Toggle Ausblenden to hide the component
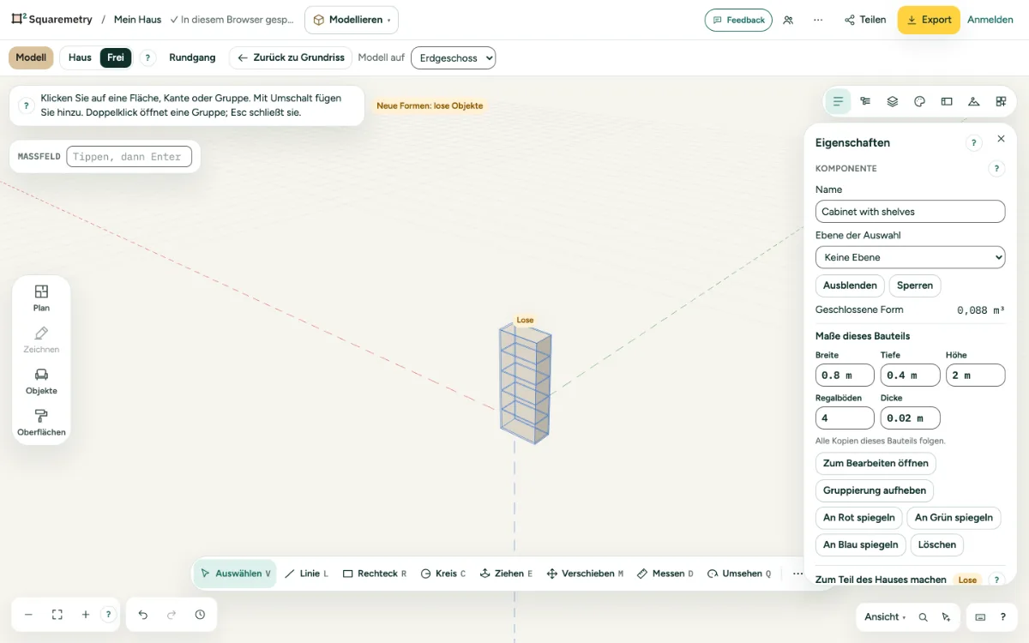 click(850, 285)
